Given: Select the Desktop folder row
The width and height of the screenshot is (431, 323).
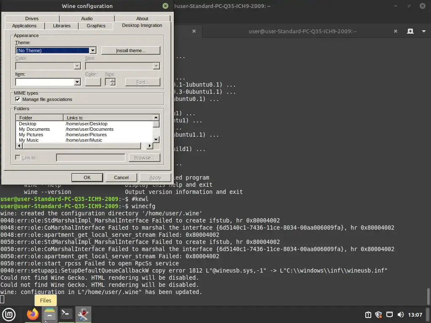Looking at the screenshot, I should (84, 124).
